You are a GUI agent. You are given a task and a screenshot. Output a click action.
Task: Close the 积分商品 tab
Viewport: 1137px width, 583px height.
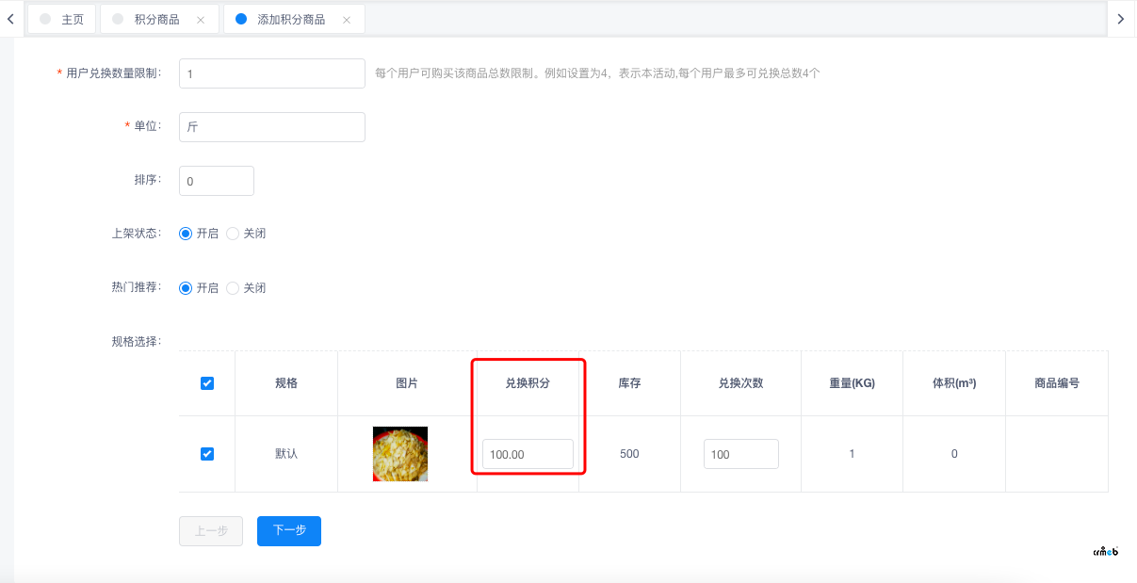[x=201, y=20]
